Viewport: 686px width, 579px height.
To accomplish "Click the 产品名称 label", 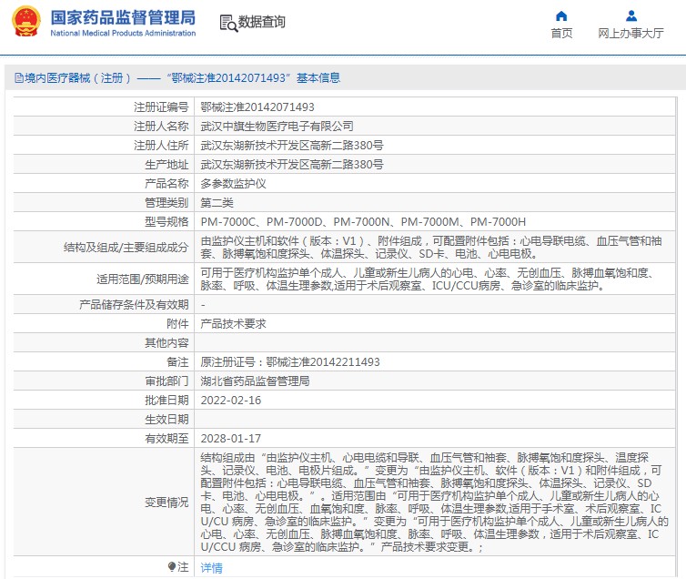I will click(166, 184).
